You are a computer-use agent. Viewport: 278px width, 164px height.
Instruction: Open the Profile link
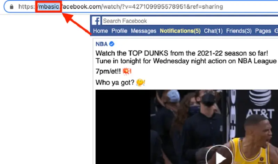click(x=119, y=31)
